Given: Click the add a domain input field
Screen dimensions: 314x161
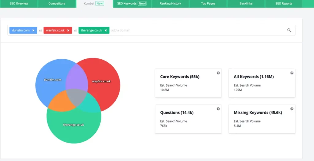Looking at the screenshot, I should click(x=197, y=30).
